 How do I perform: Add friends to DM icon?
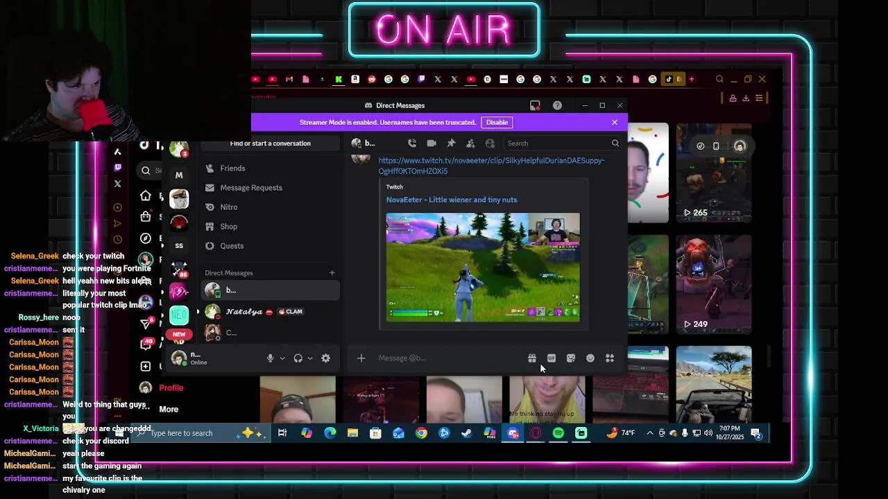470,143
